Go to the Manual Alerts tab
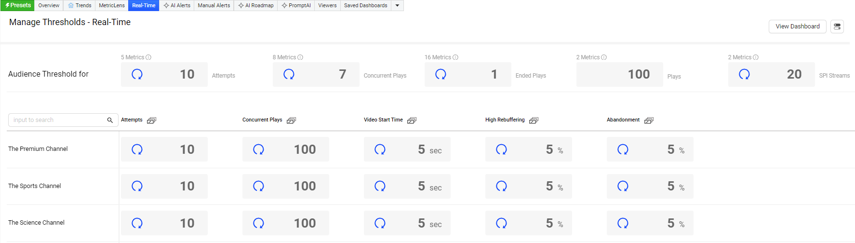Viewport: 855px width, 243px height. click(x=214, y=6)
